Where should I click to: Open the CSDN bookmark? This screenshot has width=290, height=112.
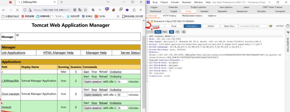100,16
